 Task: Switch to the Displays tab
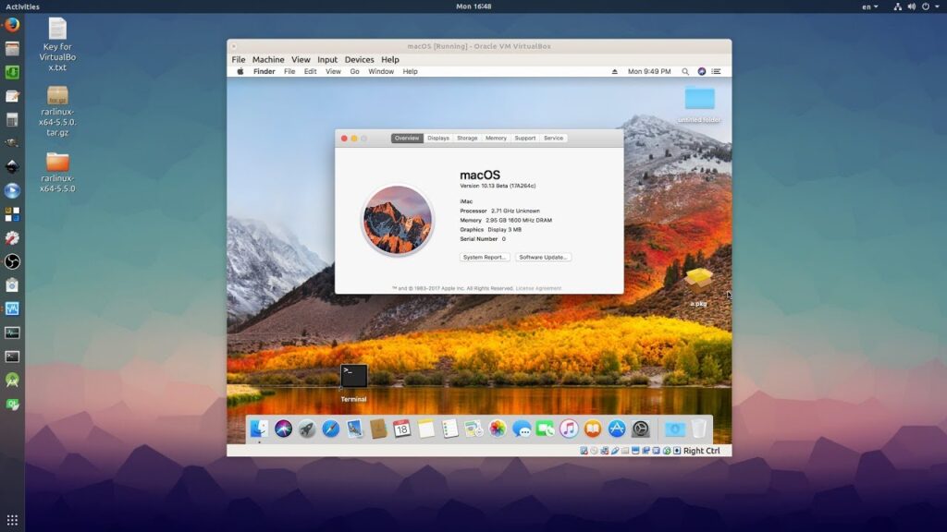click(437, 139)
